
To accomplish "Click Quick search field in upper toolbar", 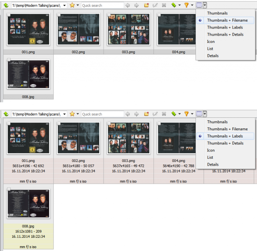I will click(102, 5).
